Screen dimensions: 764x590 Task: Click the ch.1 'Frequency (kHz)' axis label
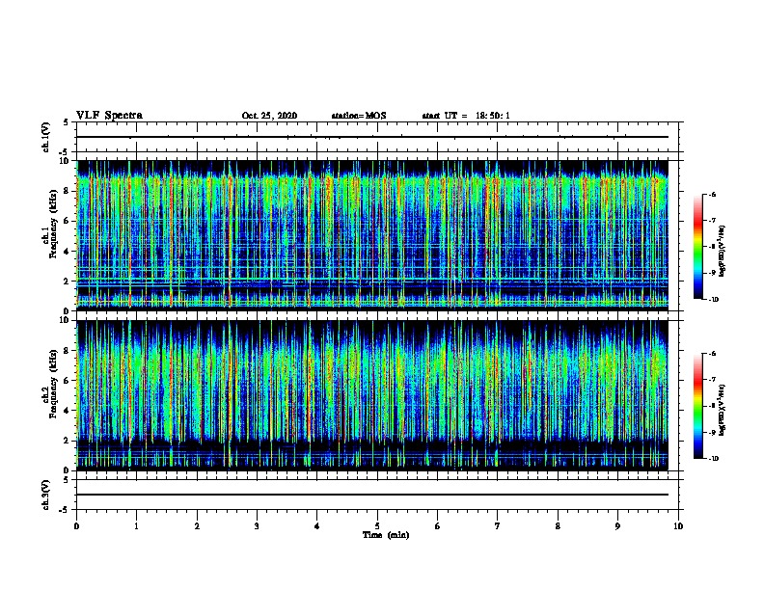pos(54,225)
